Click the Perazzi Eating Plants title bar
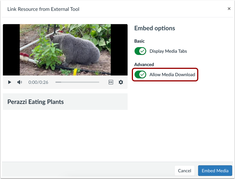Screen dimensions: 235x179 [x=36, y=102]
